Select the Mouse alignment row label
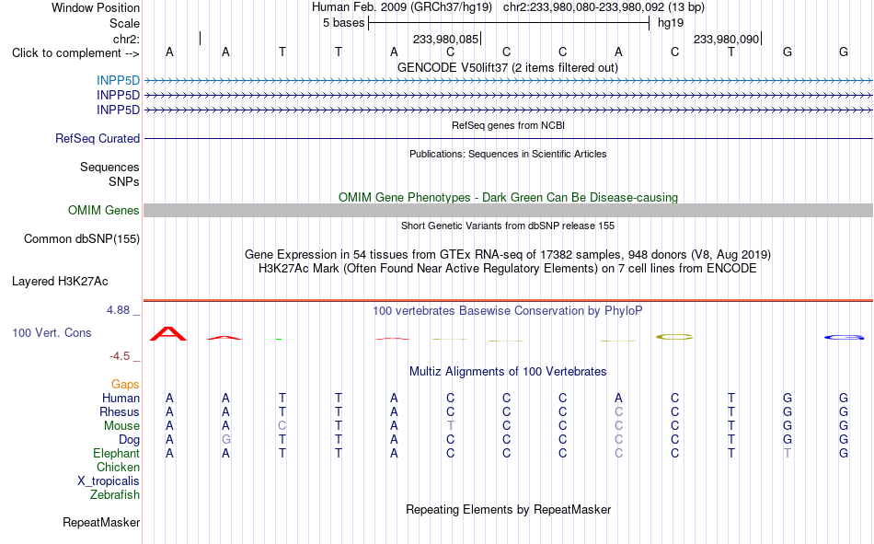 tap(121, 425)
